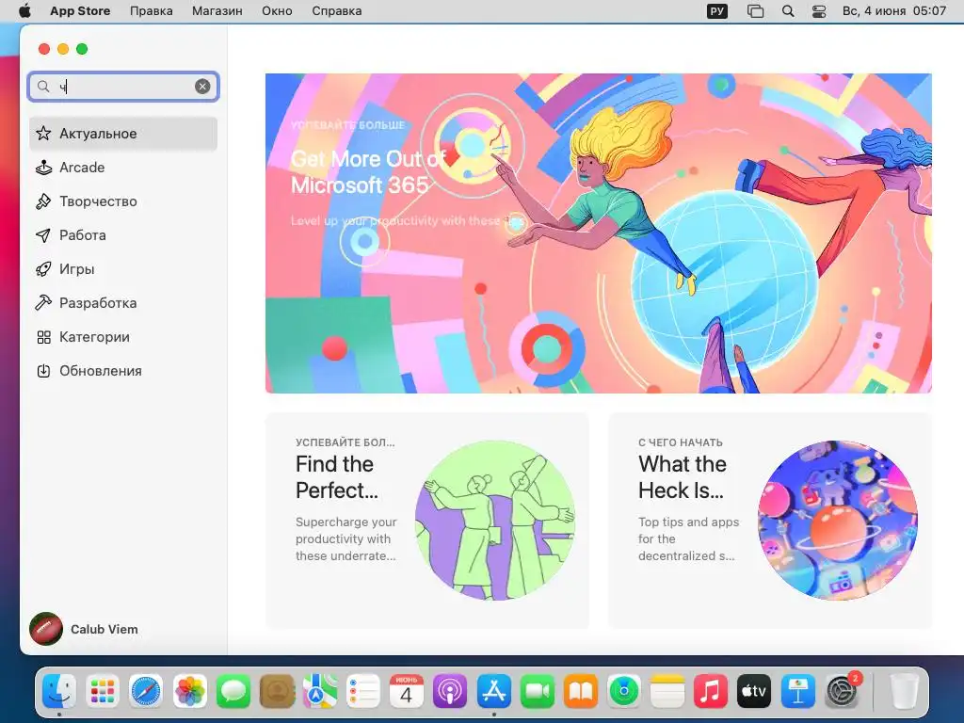Image resolution: width=964 pixels, height=723 pixels.
Task: Open Spotlight search in menu bar
Action: (788, 11)
